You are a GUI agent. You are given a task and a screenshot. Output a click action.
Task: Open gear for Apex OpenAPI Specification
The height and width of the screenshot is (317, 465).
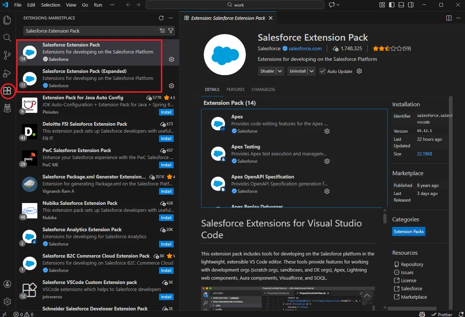[327, 191]
